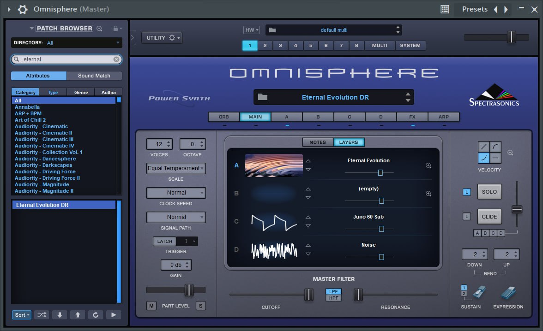The image size is (543, 331).
Task: Open the SYSTEM page
Action: pyautogui.click(x=410, y=46)
